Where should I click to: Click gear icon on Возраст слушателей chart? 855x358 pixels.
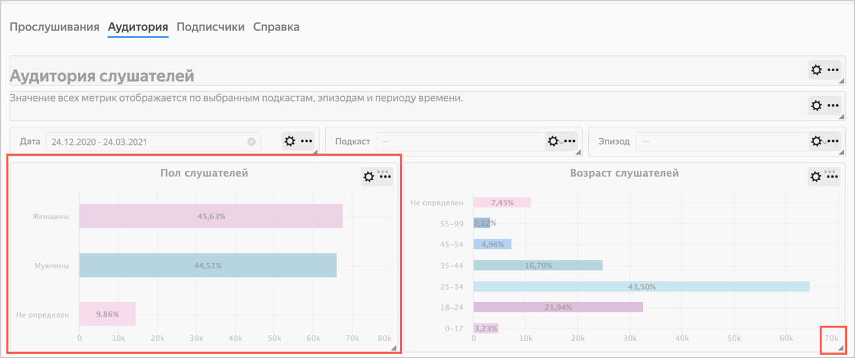(817, 177)
